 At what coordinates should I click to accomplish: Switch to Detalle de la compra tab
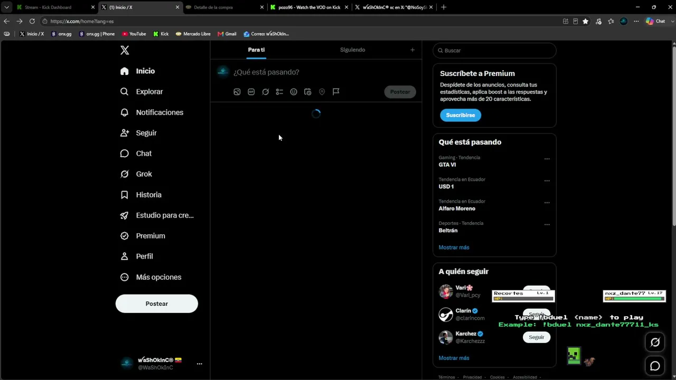click(224, 7)
